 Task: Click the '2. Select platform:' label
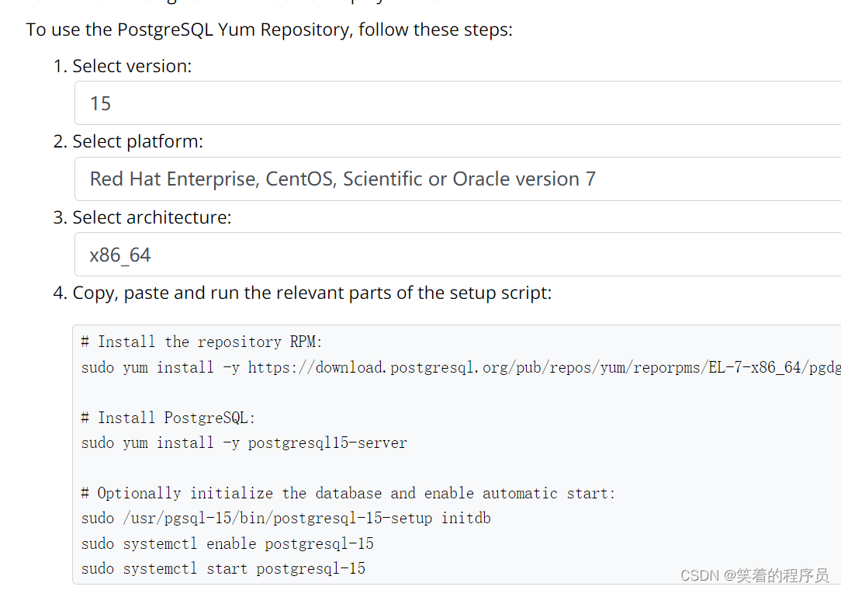(x=128, y=141)
